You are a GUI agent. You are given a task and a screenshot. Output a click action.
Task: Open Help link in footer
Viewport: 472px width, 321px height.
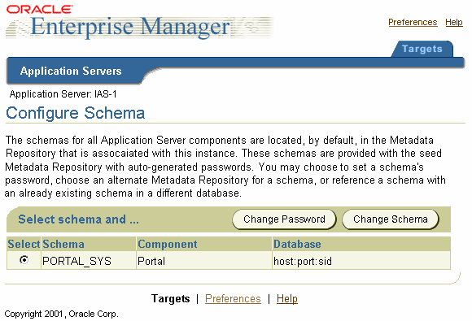[287, 299]
